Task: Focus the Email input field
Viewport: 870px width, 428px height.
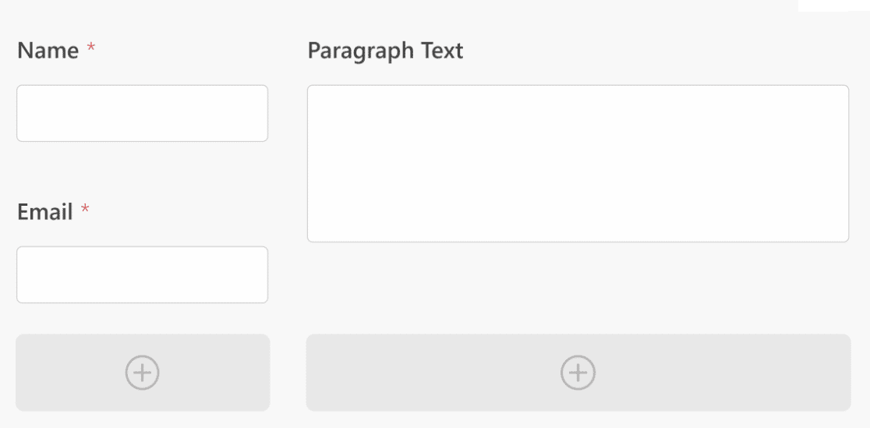Action: 142,274
